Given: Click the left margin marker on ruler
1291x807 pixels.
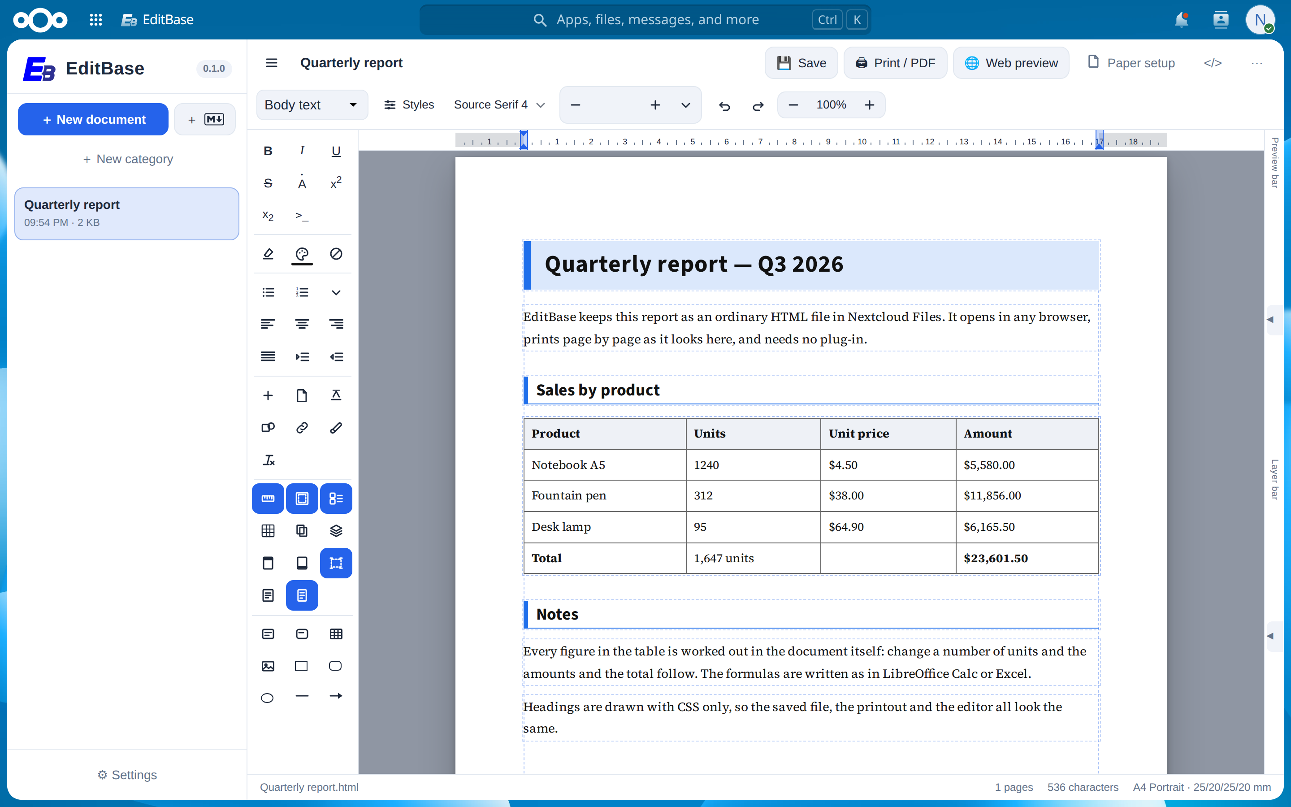Looking at the screenshot, I should (x=524, y=140).
